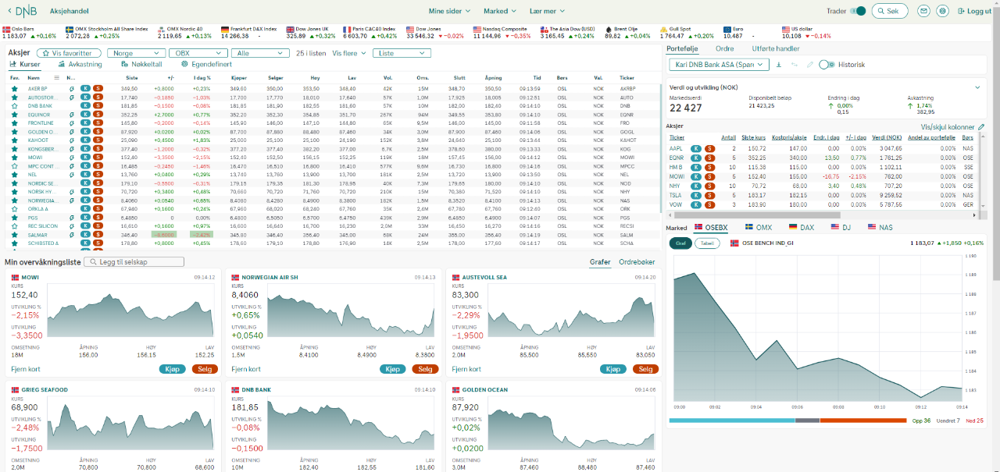
Task: Click the S sell badge for SCHIBSTED A
Action: point(98,243)
